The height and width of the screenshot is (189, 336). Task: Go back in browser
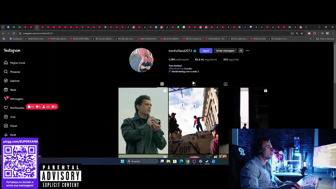pos(3,33)
